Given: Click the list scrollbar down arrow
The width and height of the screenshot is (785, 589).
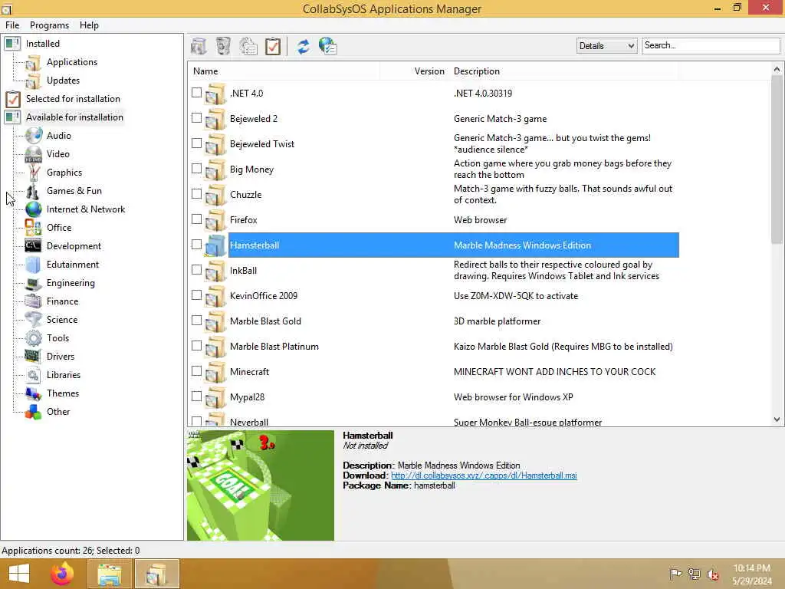Looking at the screenshot, I should pos(777,420).
